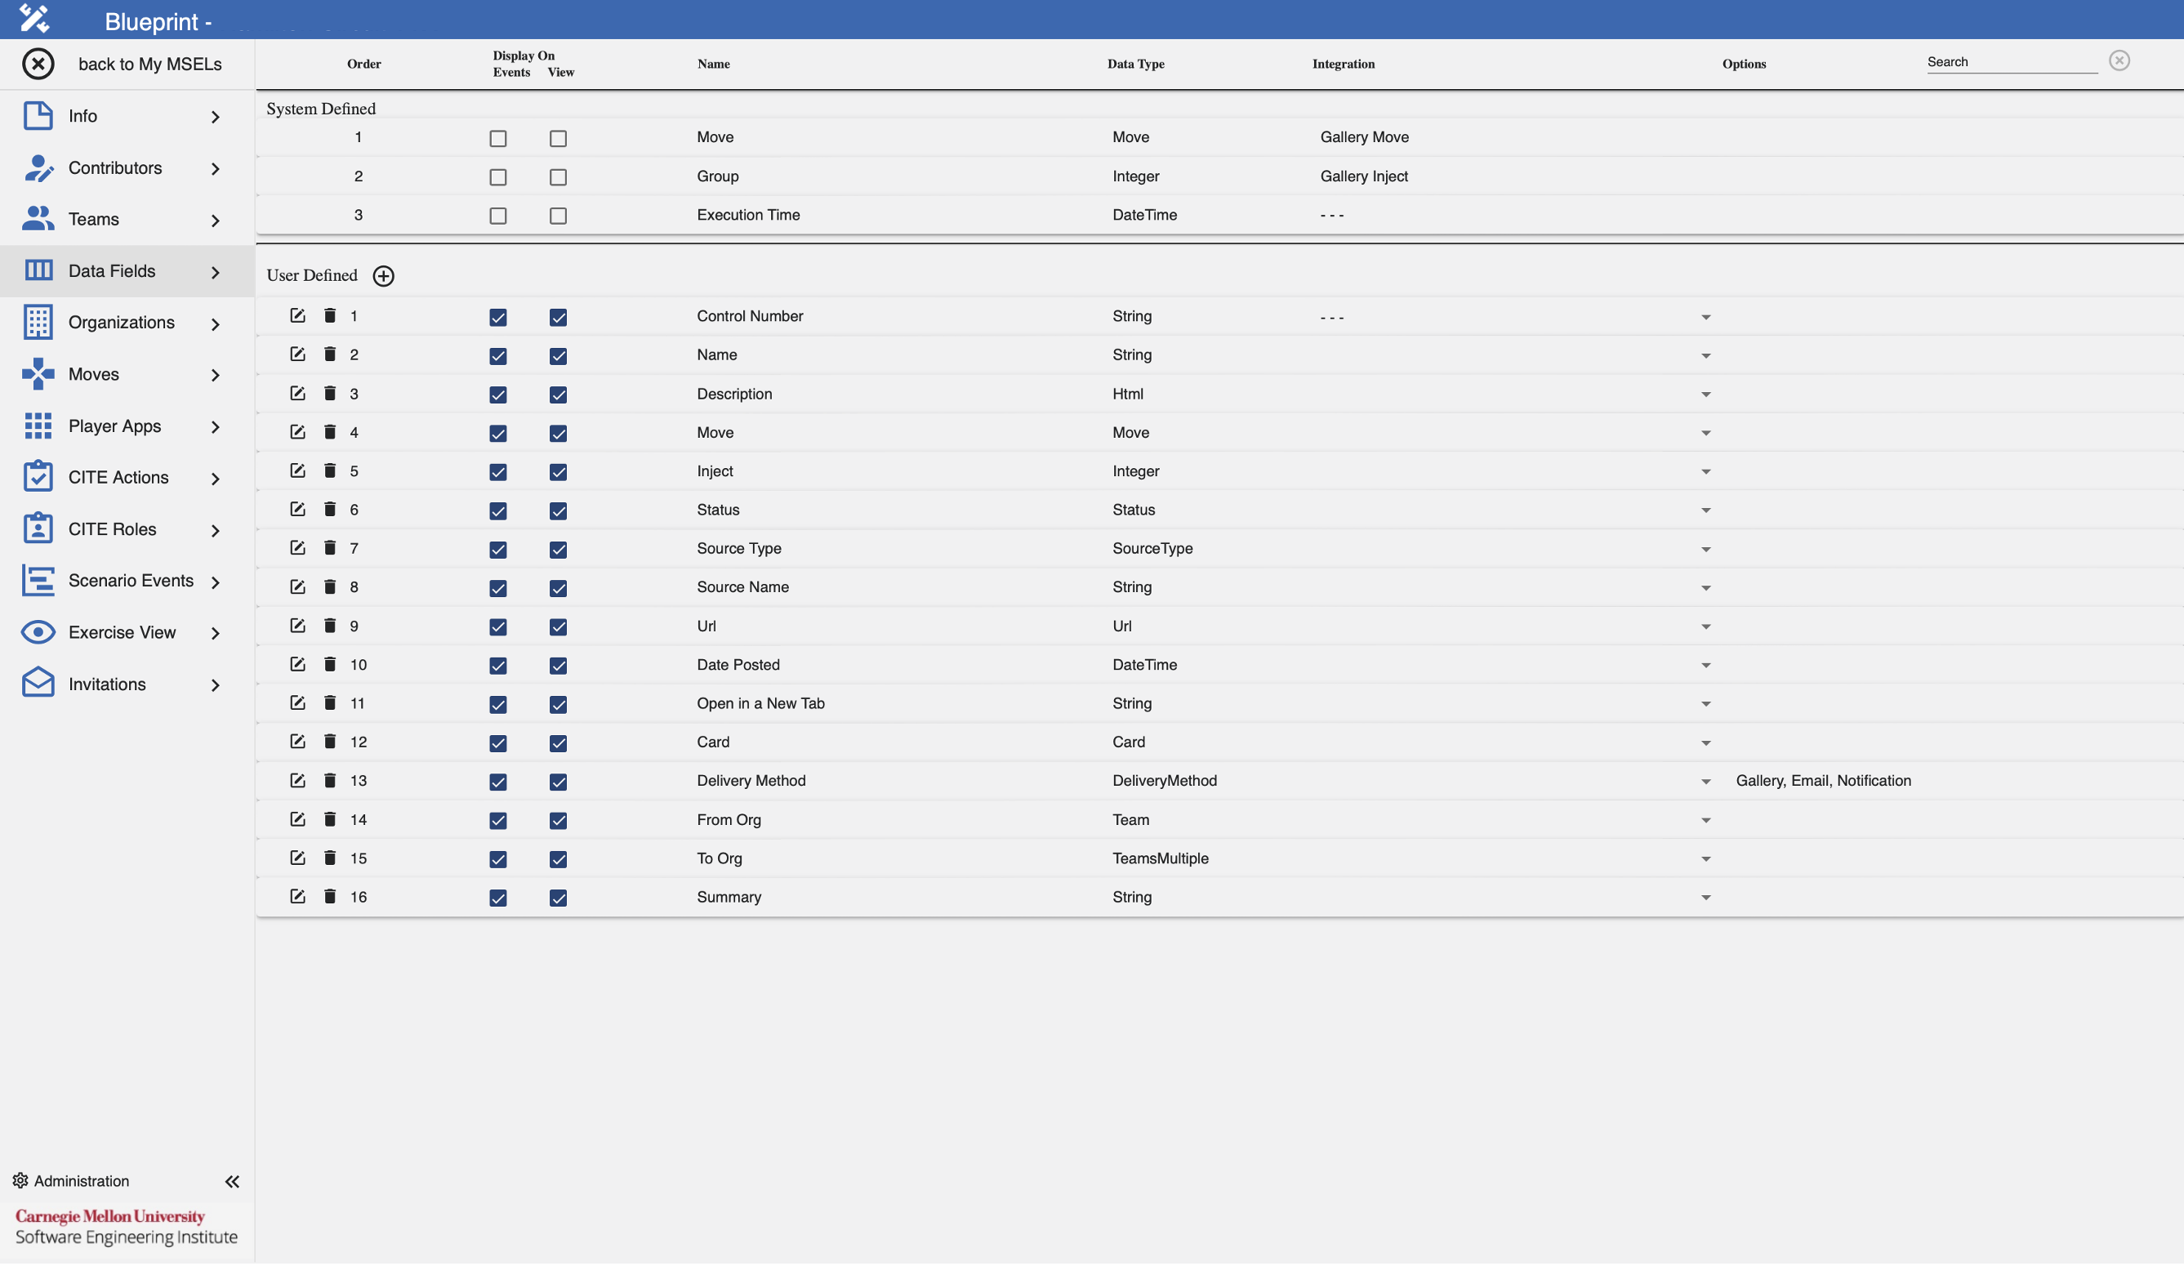Click back to My MSELs
This screenshot has width=2184, height=1266.
[151, 63]
